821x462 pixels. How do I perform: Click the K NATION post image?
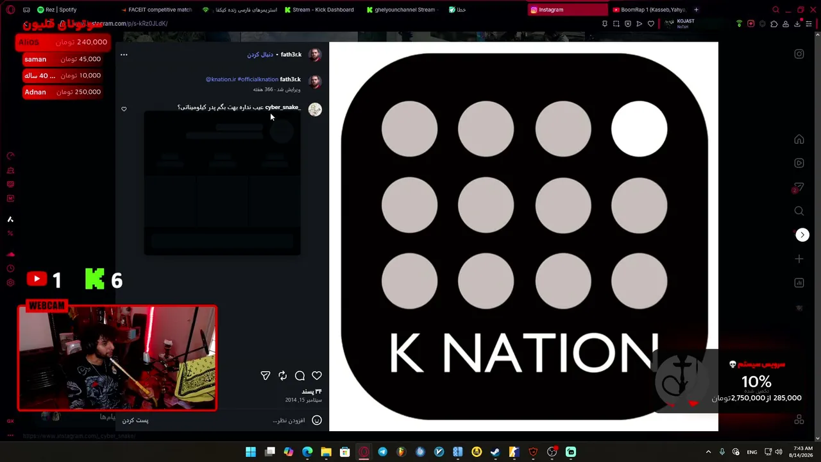pos(523,237)
